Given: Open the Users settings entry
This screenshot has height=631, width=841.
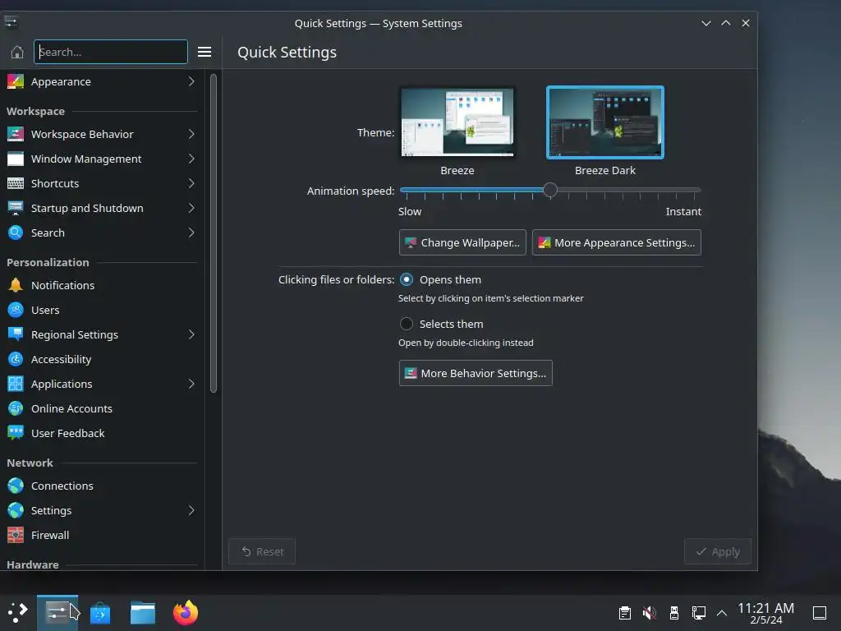Looking at the screenshot, I should [102, 310].
